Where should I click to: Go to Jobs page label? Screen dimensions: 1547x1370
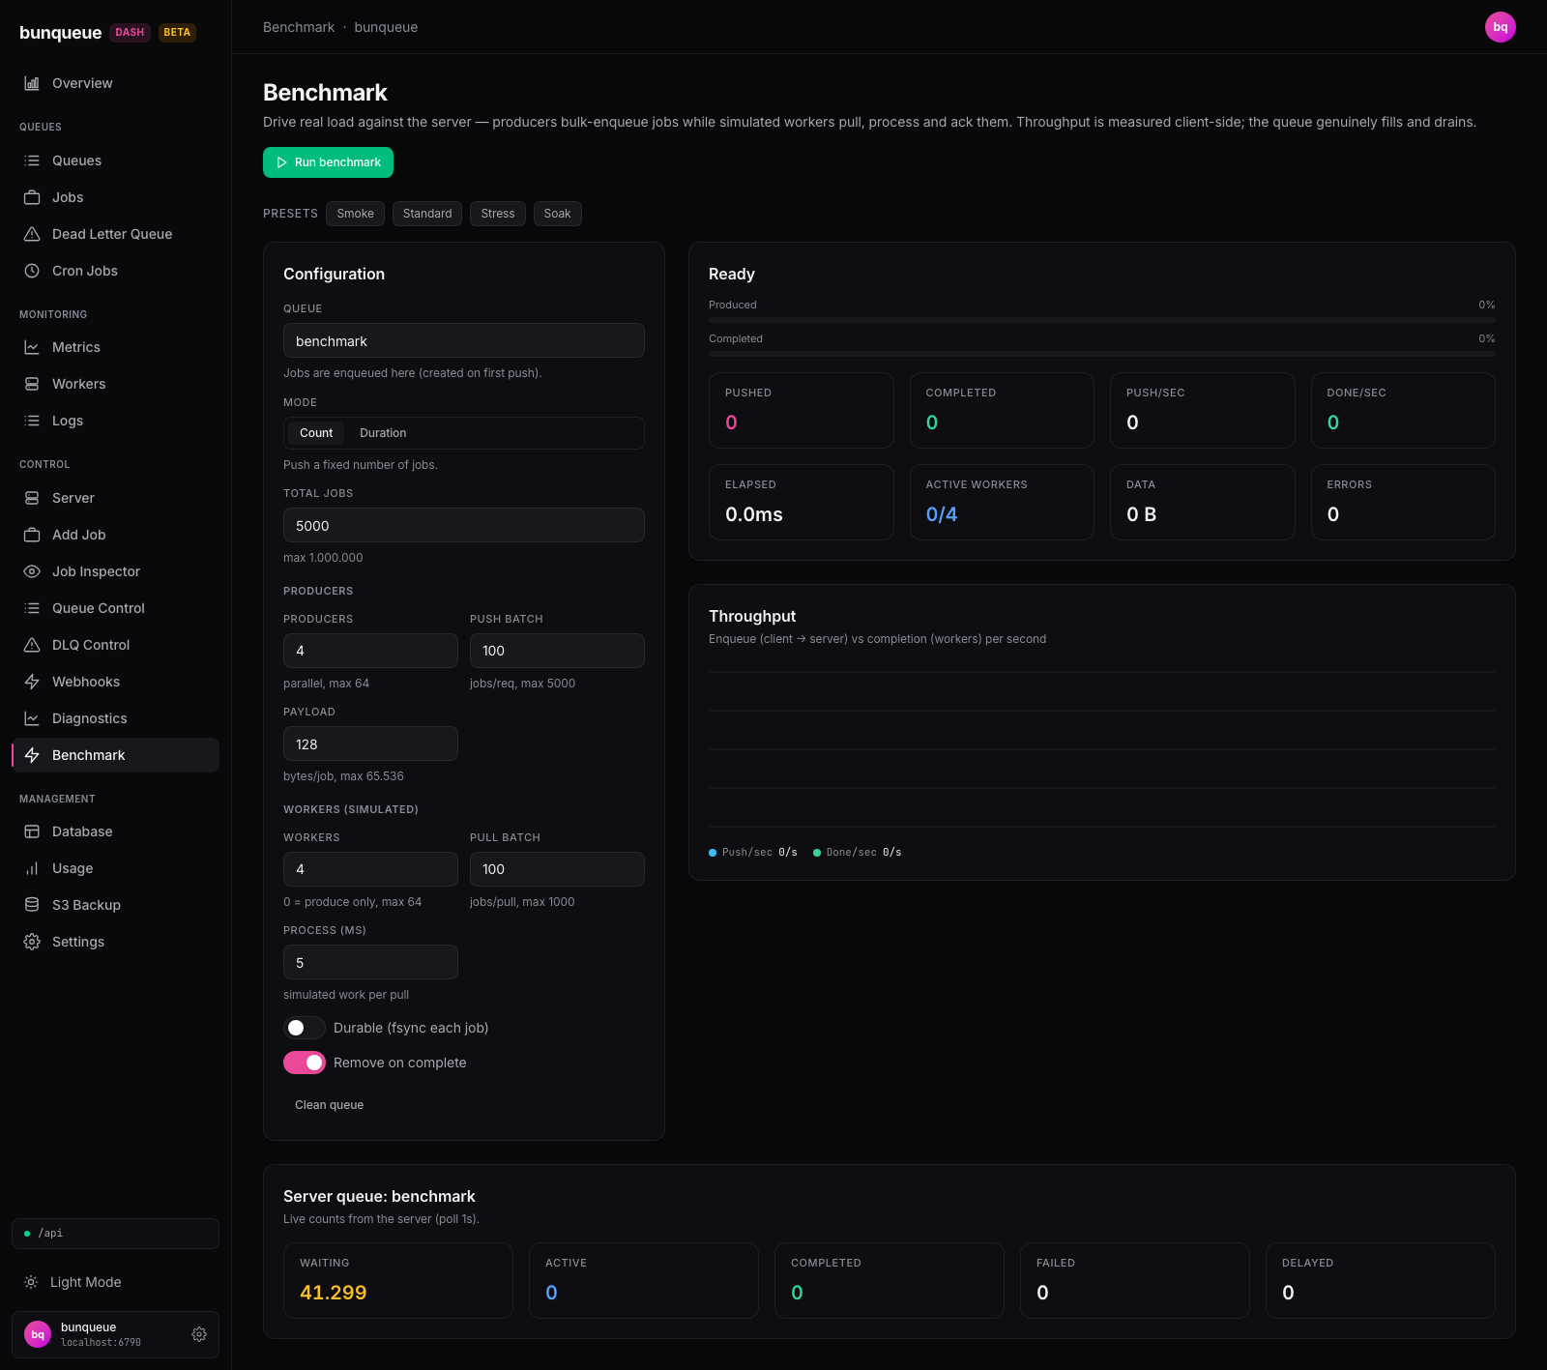[x=68, y=197]
